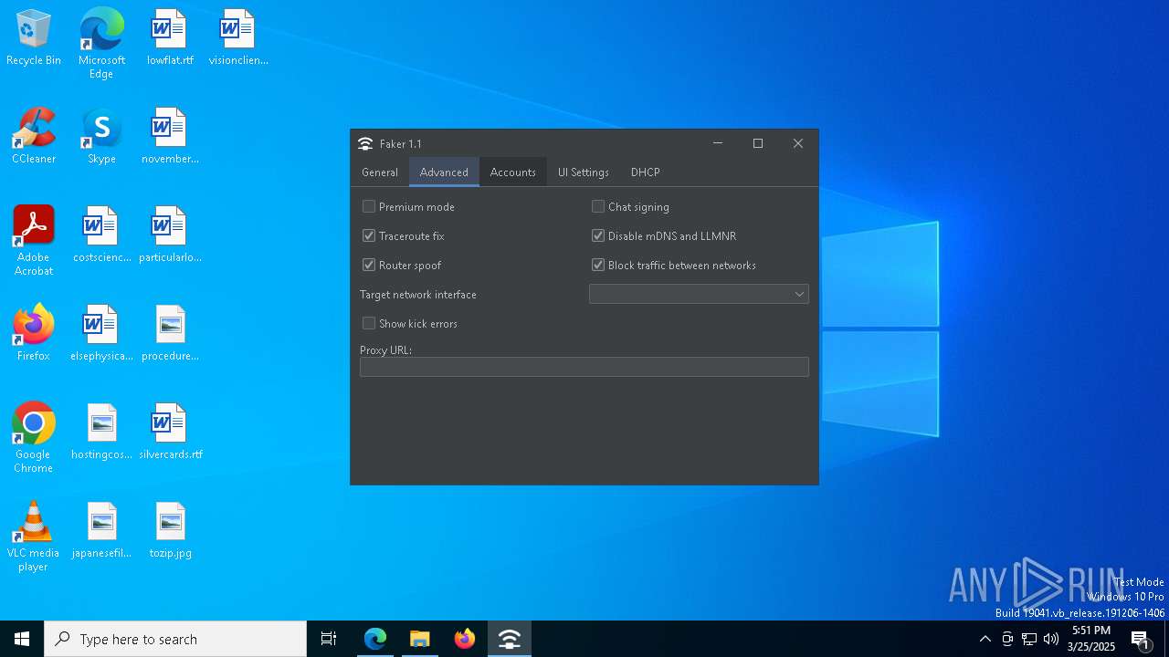Click the taskbar search box
This screenshot has width=1169, height=657.
[175, 639]
